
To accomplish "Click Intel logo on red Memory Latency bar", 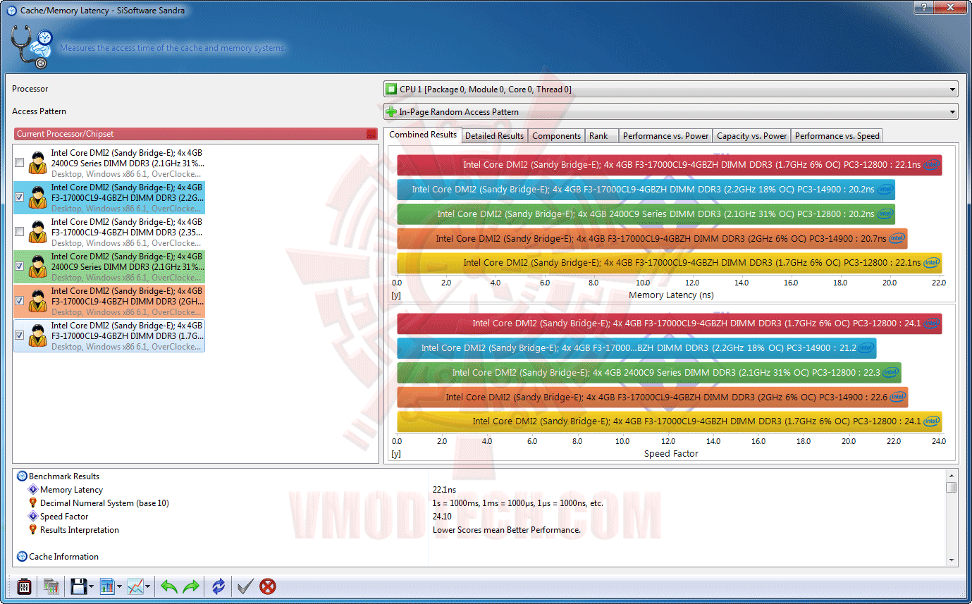I will tap(932, 165).
